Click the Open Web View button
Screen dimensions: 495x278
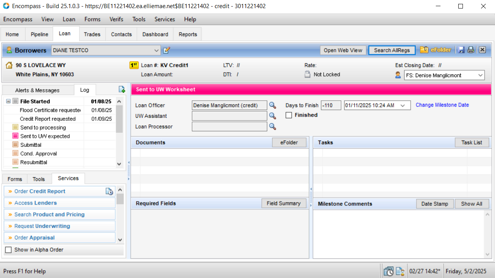coord(343,50)
